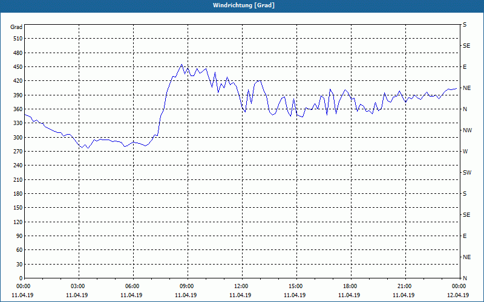The width and height of the screenshot is (484, 302).
Task: Select the 60 degree axis label
Action: (x=19, y=250)
